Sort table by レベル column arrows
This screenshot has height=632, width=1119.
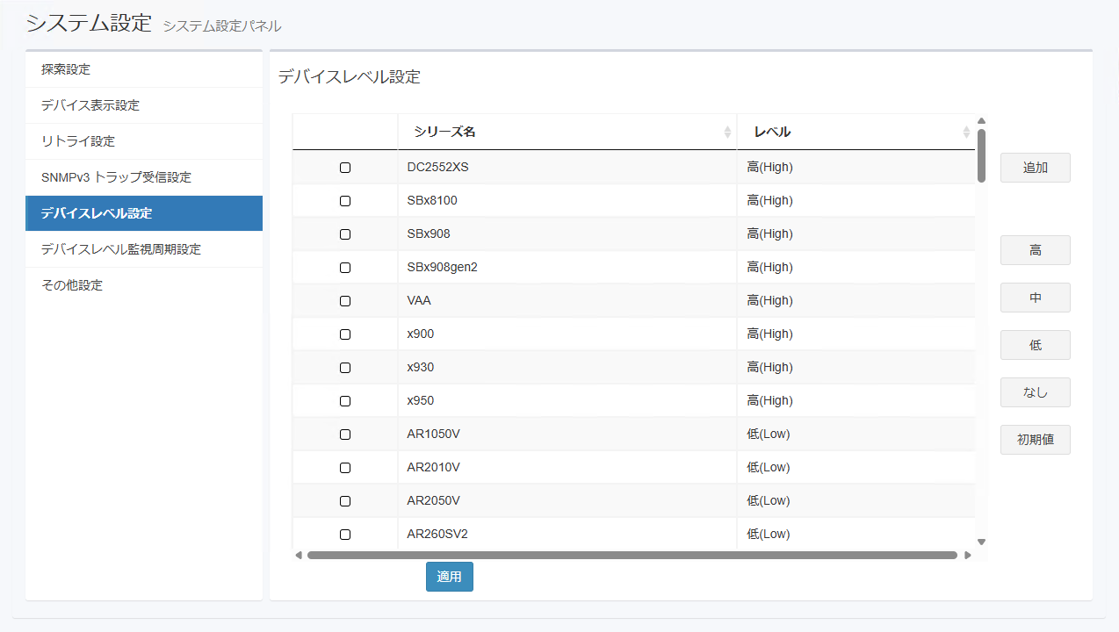point(965,133)
